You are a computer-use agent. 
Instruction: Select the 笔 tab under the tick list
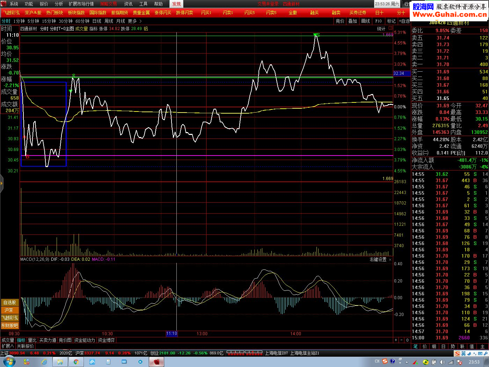(x=415, y=346)
